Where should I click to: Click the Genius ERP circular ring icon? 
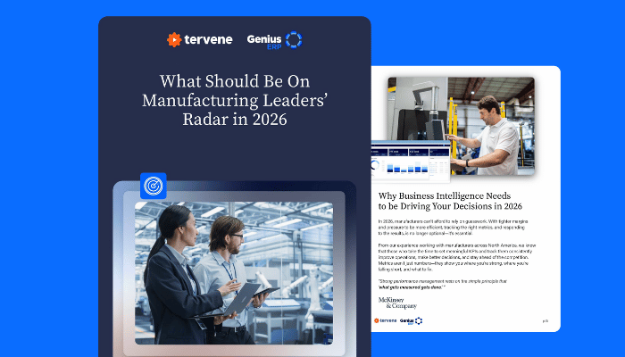(294, 39)
